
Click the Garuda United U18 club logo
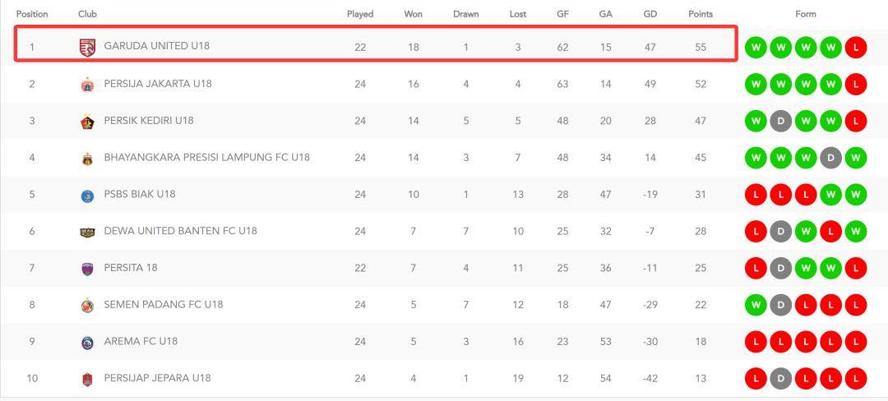pos(87,47)
